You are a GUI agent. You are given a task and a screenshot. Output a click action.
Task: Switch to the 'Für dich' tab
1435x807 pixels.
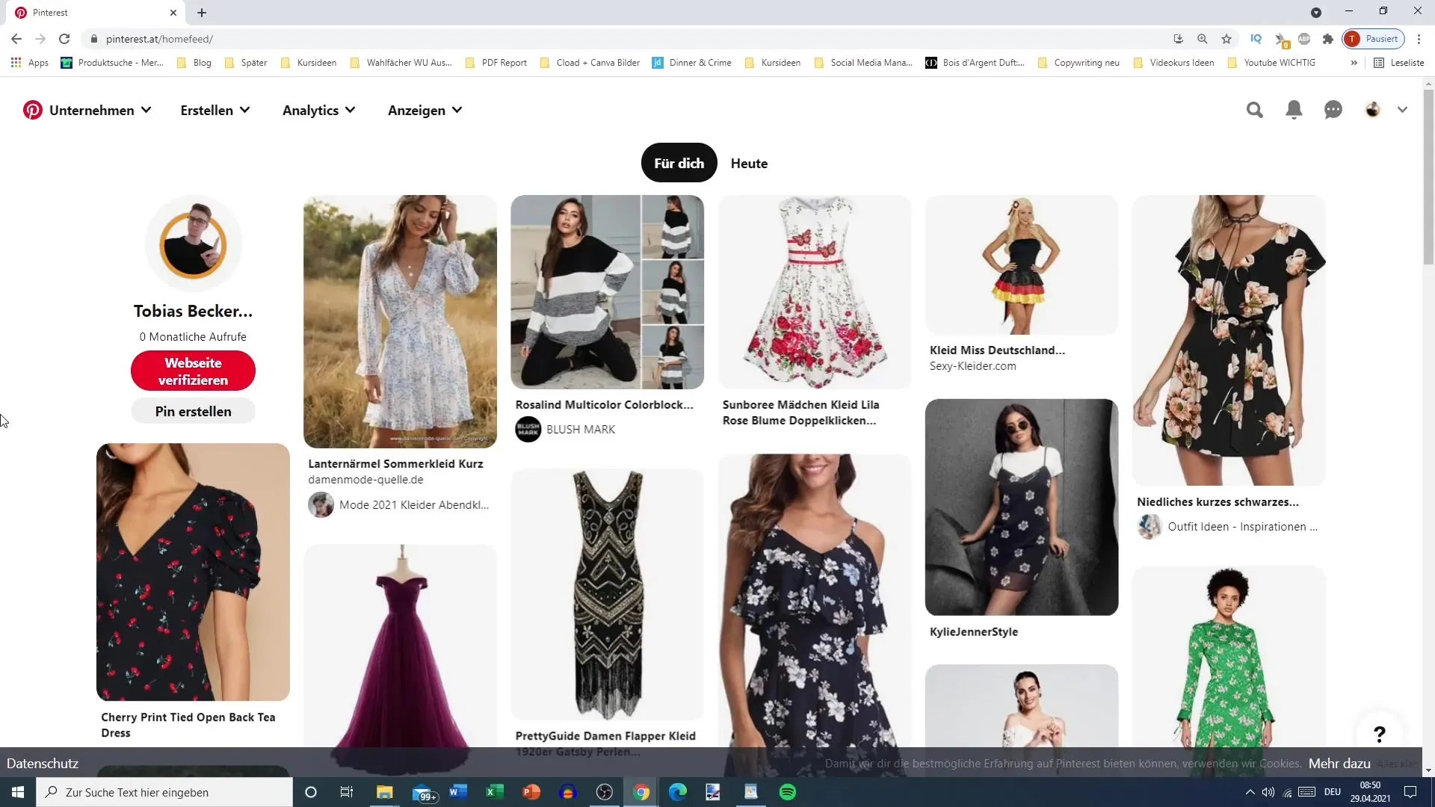point(679,164)
